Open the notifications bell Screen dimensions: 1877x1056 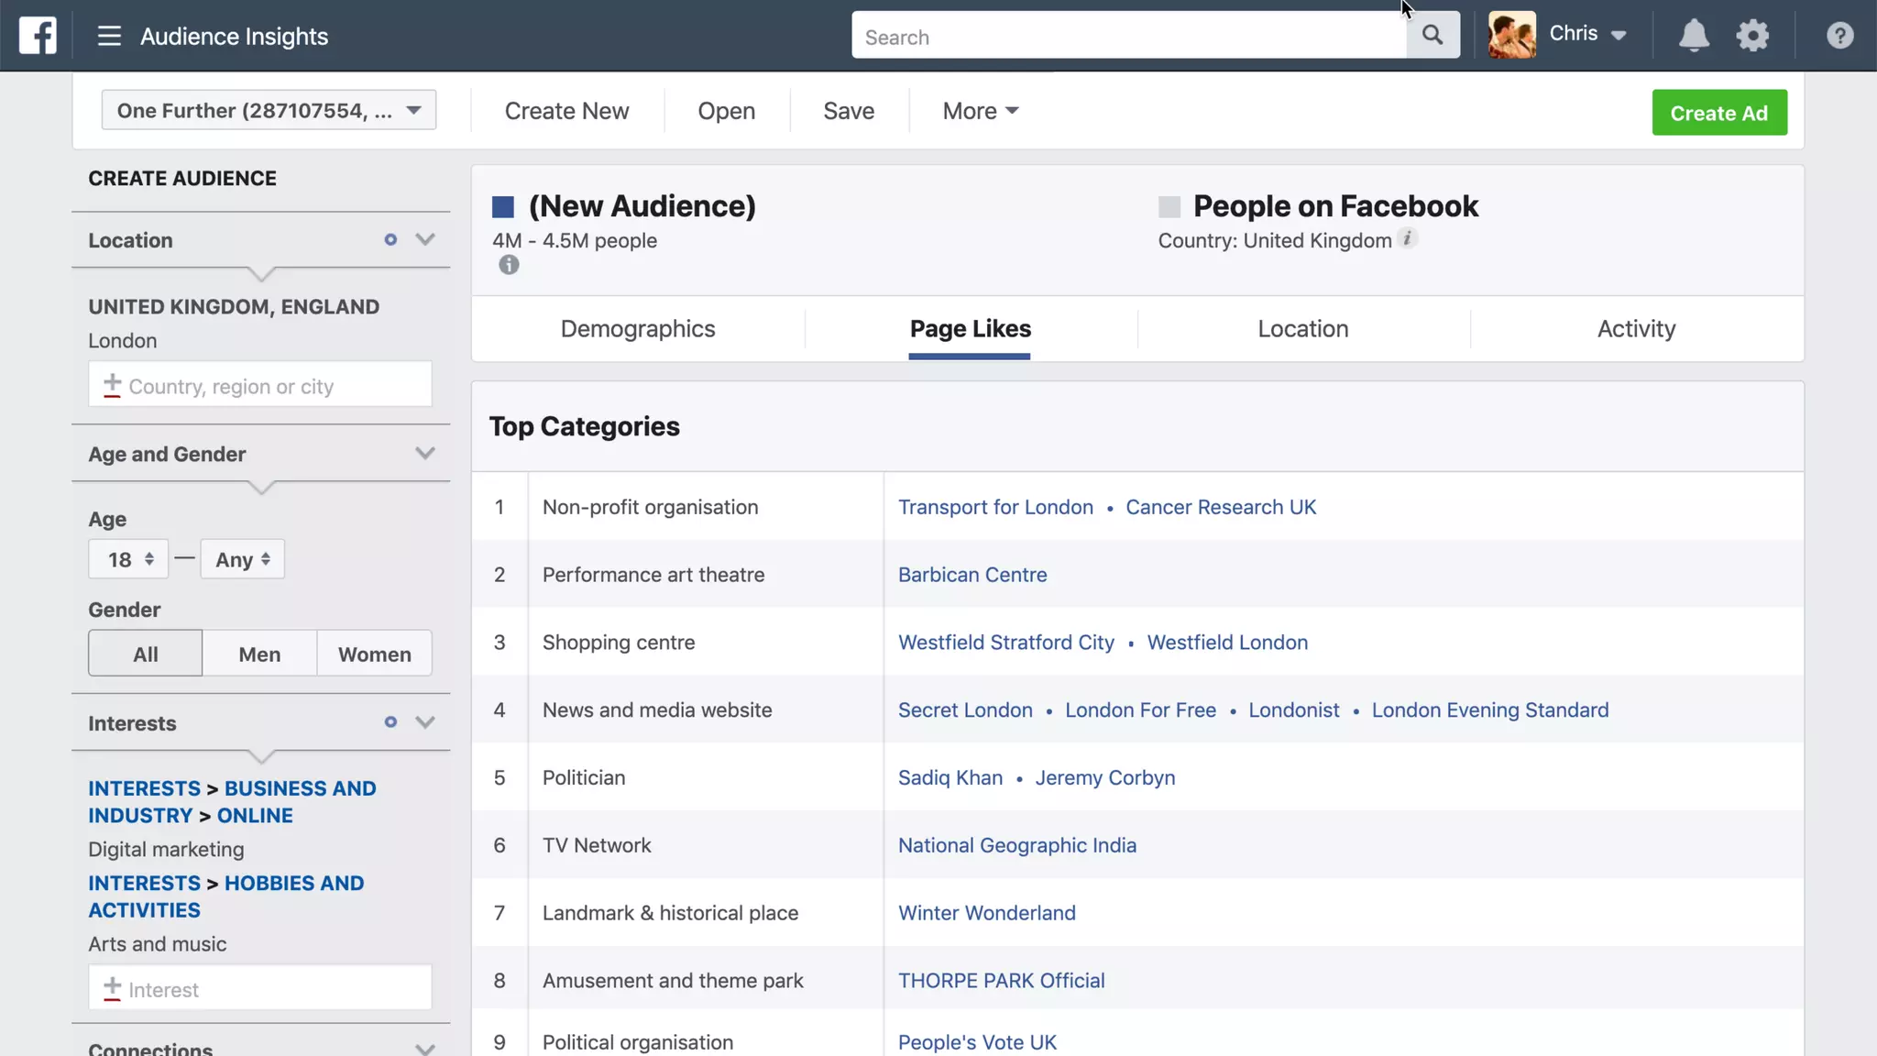point(1693,36)
